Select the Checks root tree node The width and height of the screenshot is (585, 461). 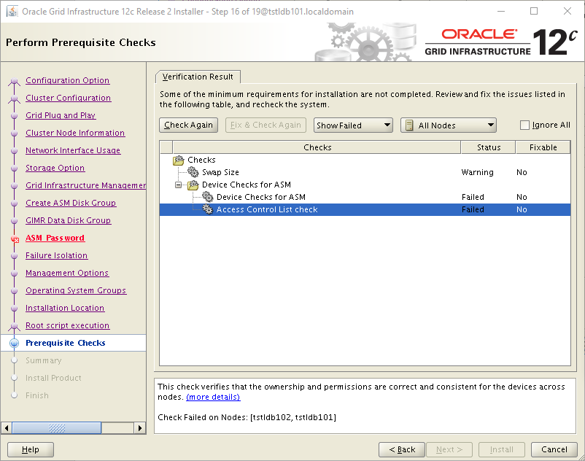201,160
